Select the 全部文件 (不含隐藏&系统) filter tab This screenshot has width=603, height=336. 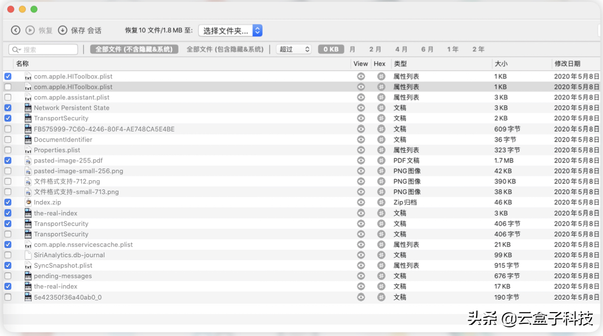(x=134, y=49)
